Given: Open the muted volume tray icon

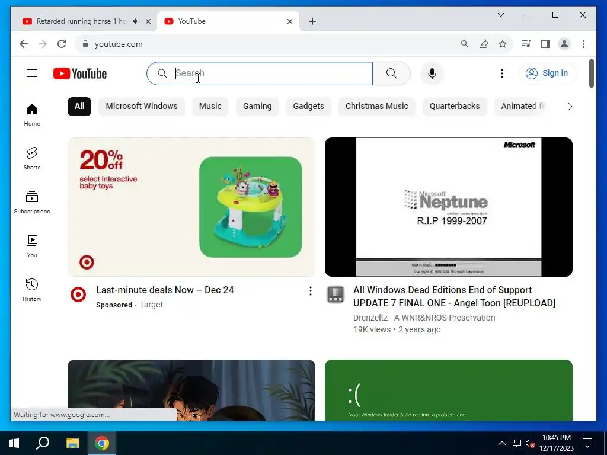Looking at the screenshot, I should coord(530,443).
